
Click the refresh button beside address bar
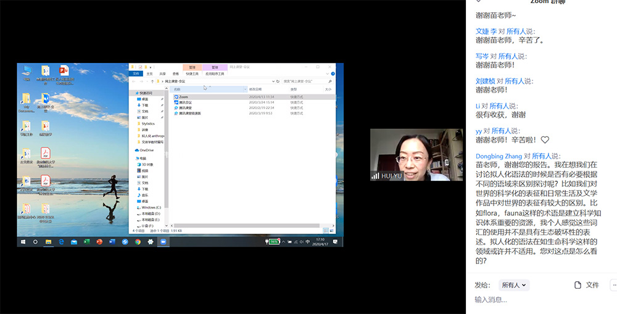coord(278,81)
